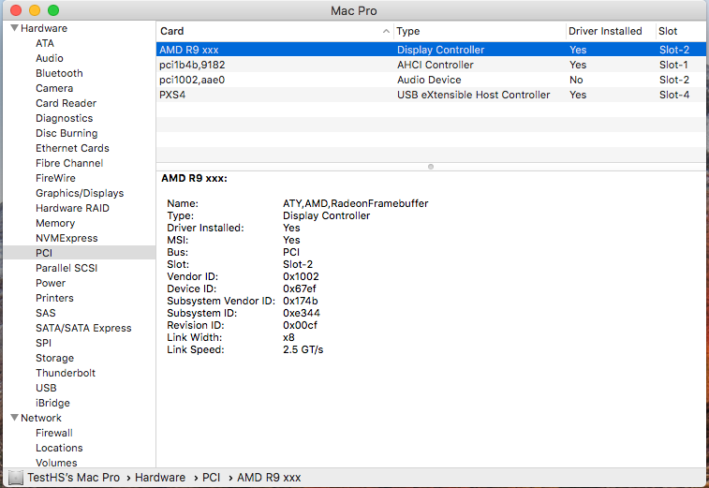Open Firewall under Network

pos(53,433)
